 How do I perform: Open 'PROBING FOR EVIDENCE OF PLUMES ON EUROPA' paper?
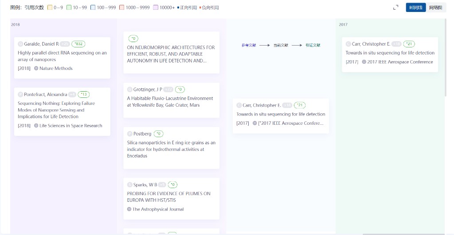[x=168, y=197]
